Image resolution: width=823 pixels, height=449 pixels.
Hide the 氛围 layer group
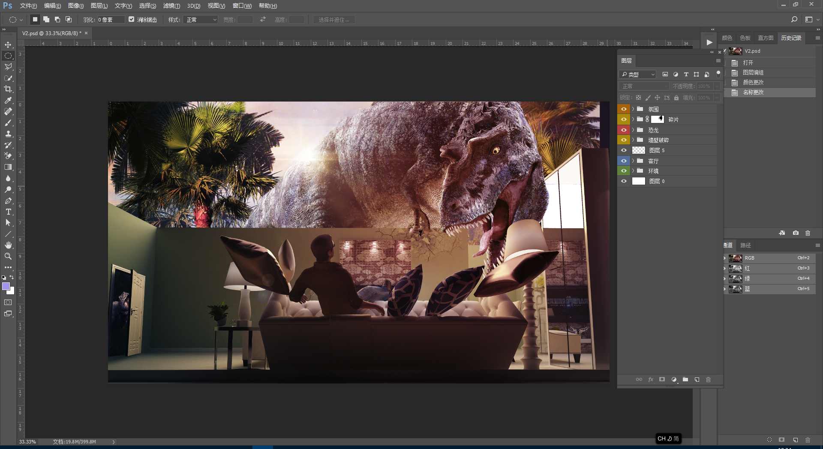(624, 109)
